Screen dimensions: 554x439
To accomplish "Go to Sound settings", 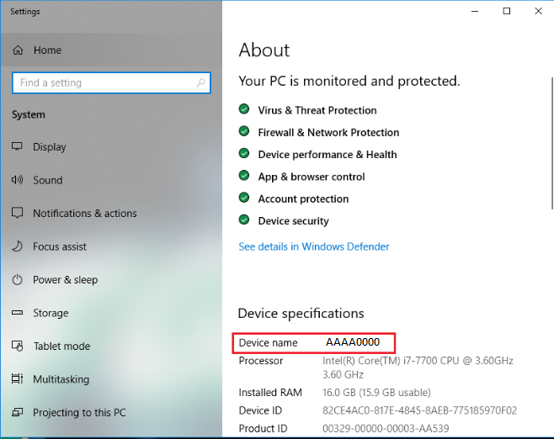I will click(111, 180).
